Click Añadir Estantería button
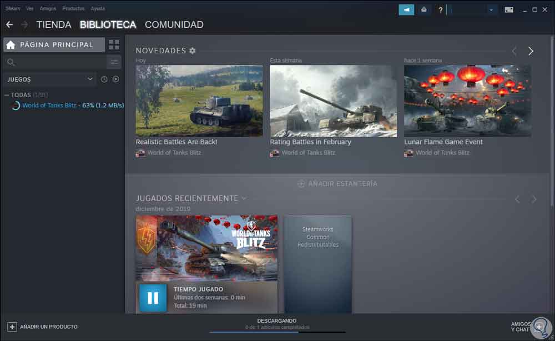Screen dimensions: 555x341 point(337,184)
